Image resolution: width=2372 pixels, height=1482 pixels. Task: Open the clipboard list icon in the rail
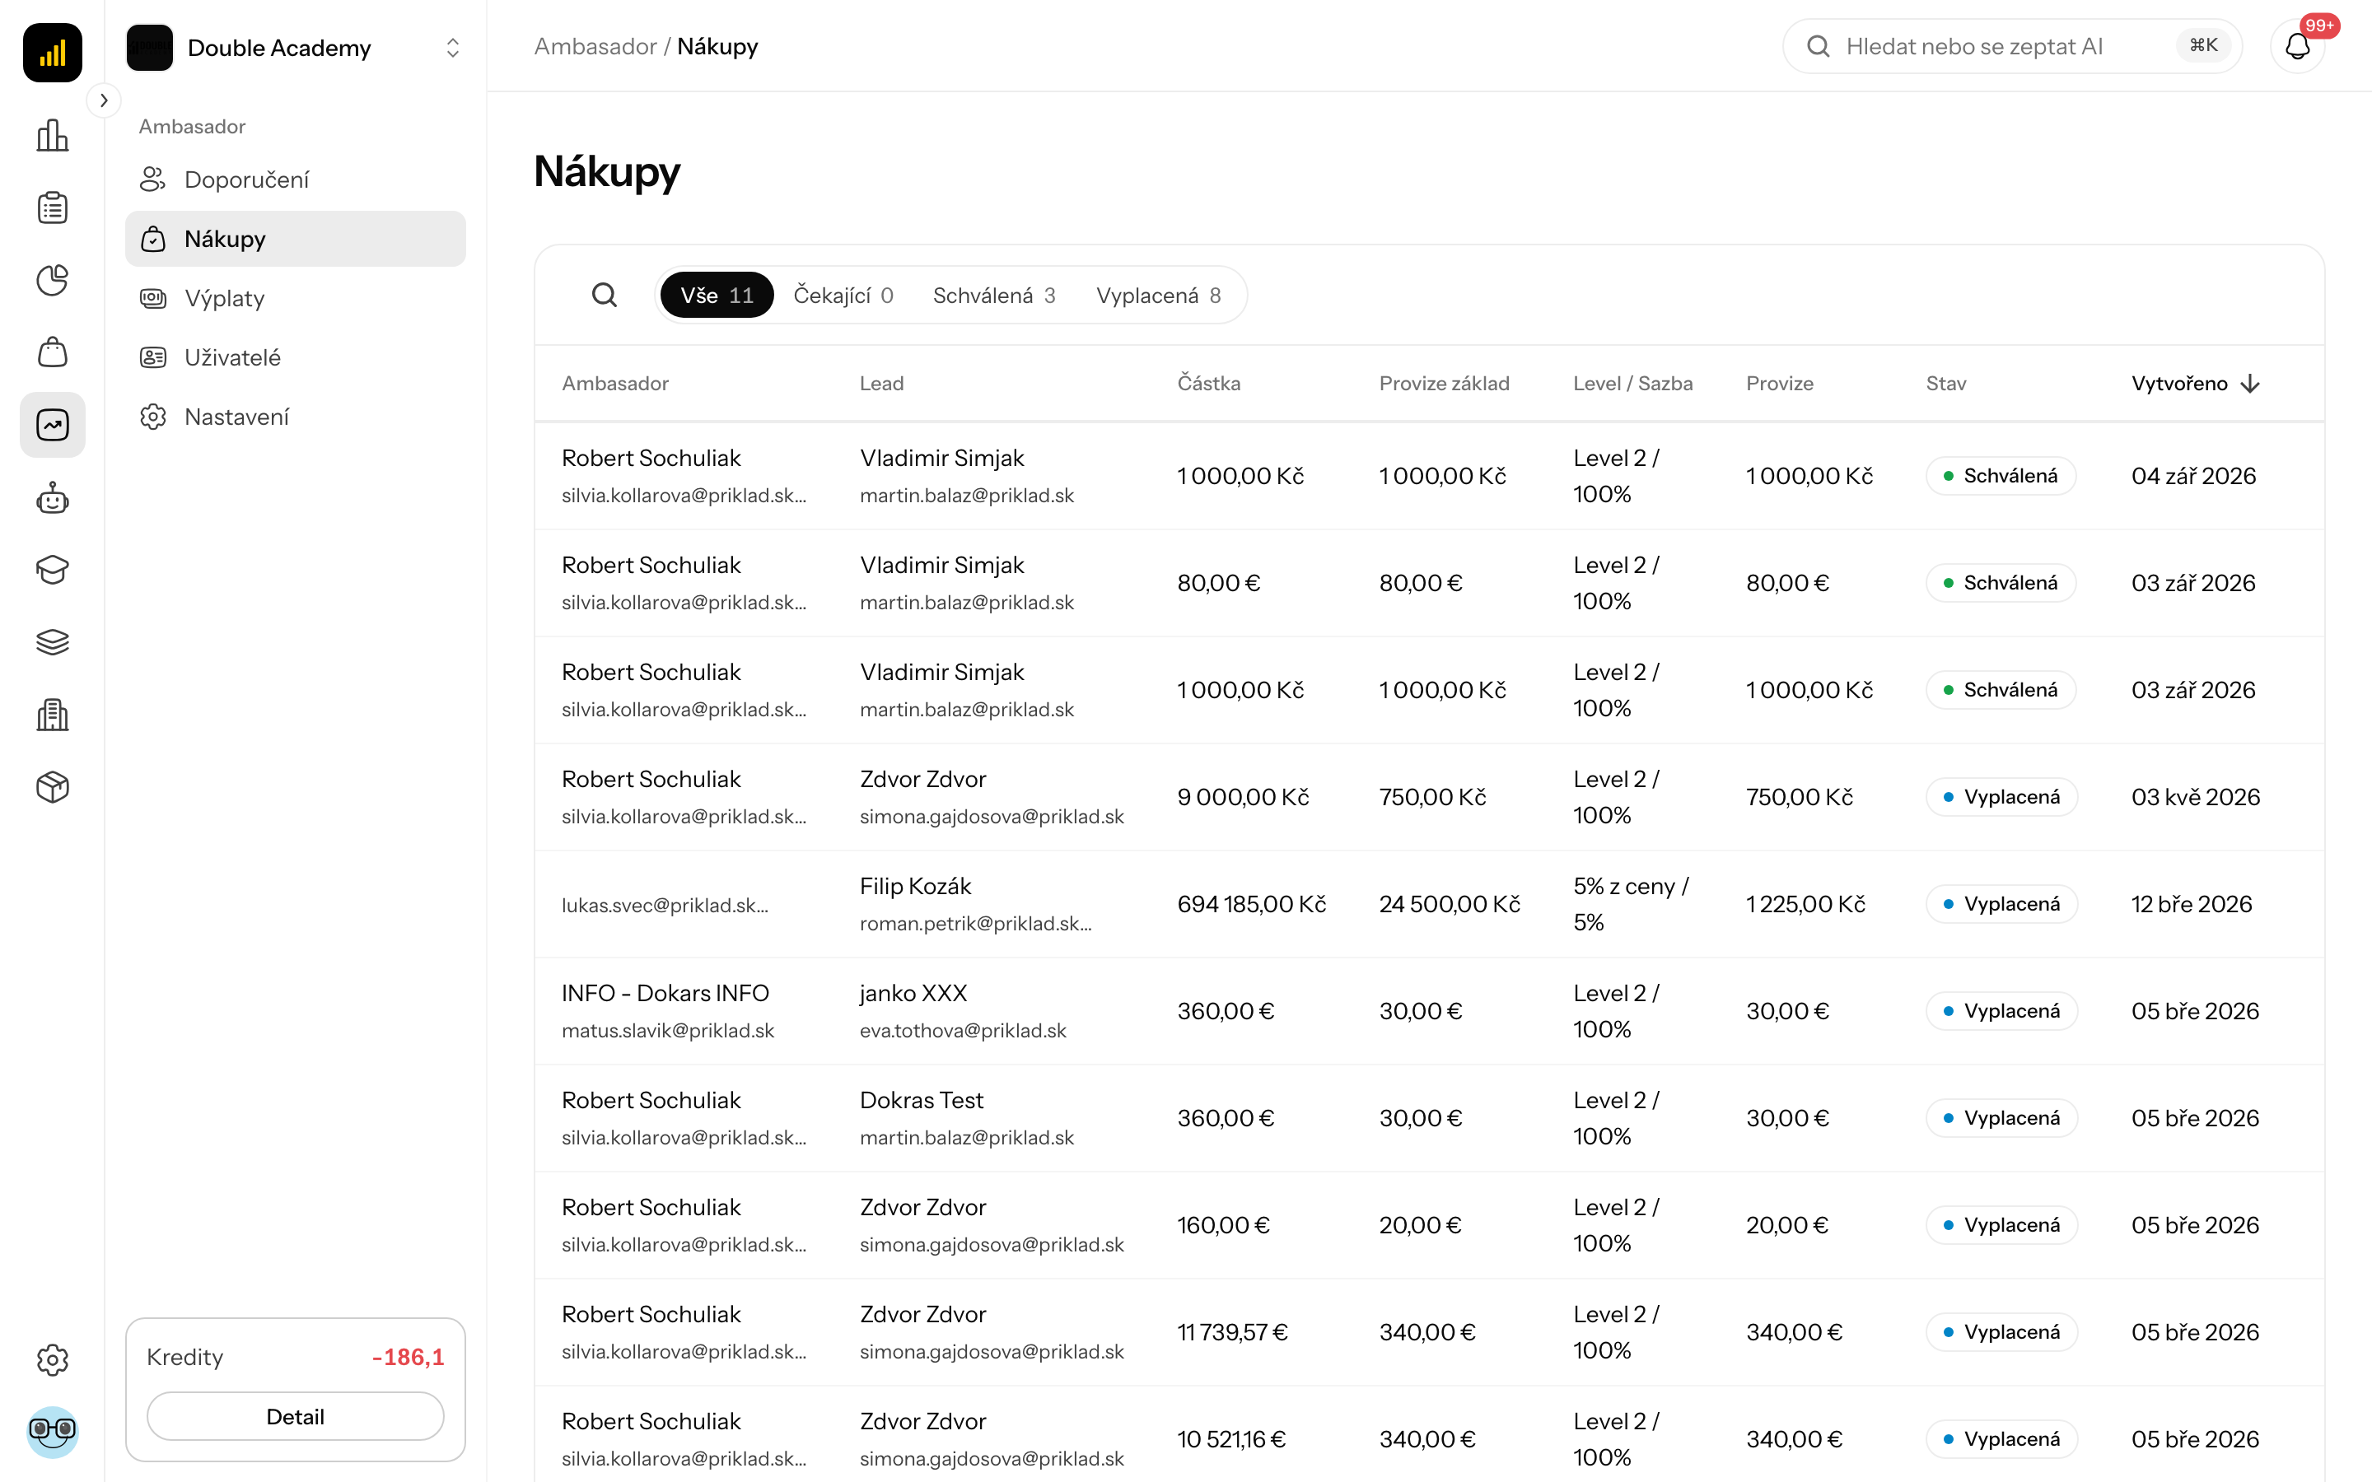(53, 207)
